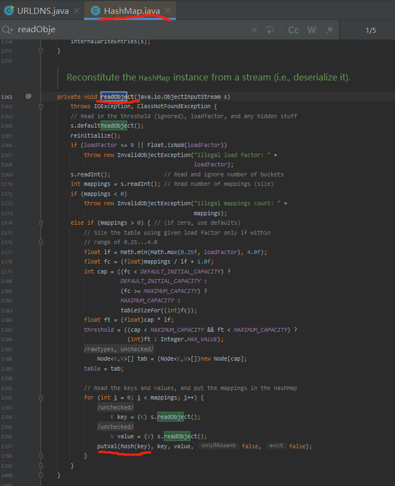Click InvalidObjectException on line 1367
395x486 pixels.
click(153, 155)
